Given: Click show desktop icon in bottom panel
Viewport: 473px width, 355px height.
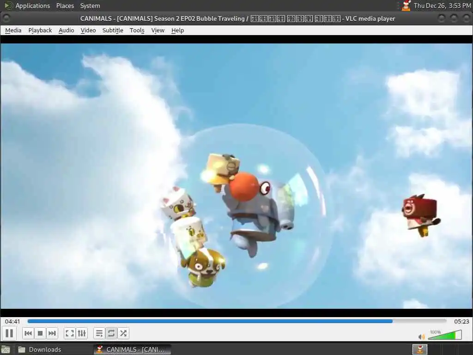Looking at the screenshot, I should [x=6, y=349].
